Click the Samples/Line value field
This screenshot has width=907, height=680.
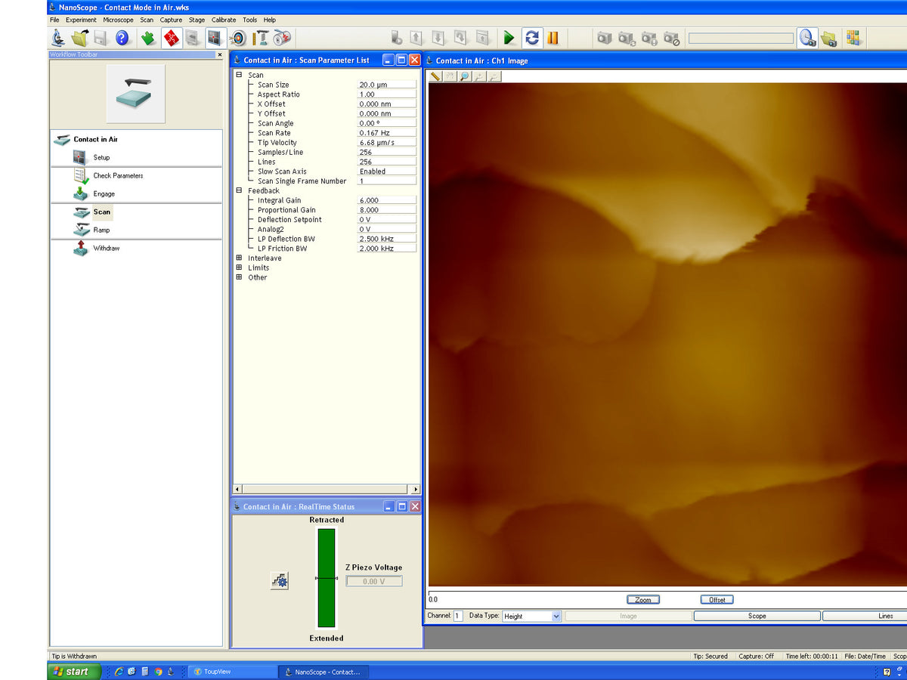[386, 152]
